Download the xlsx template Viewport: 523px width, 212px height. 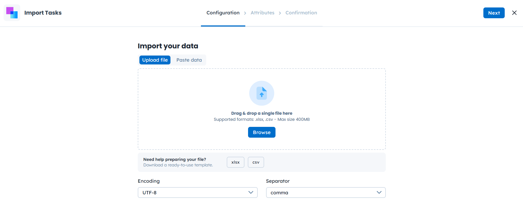tap(236, 162)
